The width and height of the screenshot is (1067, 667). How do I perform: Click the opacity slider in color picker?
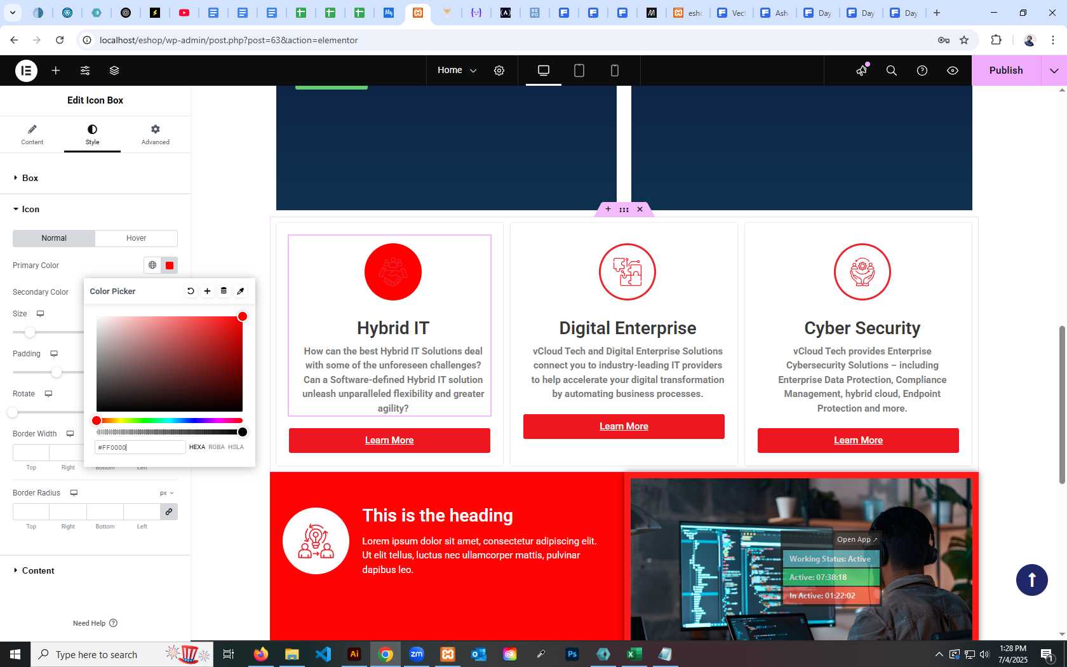[170, 432]
